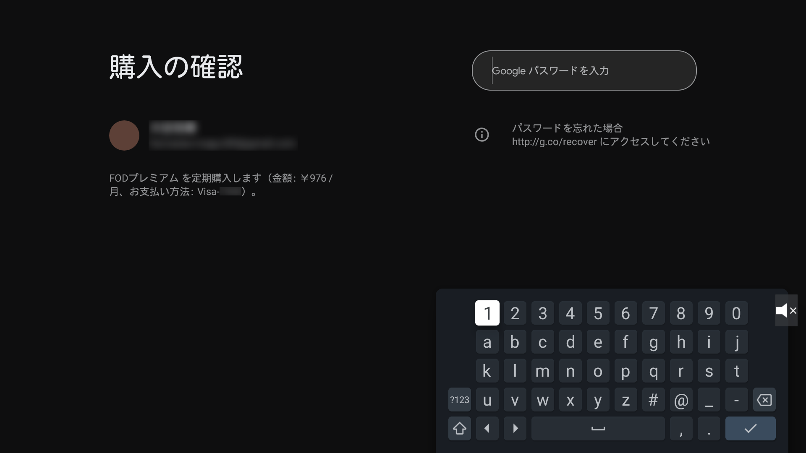Tap the period key
This screenshot has height=453, width=806.
coord(709,428)
